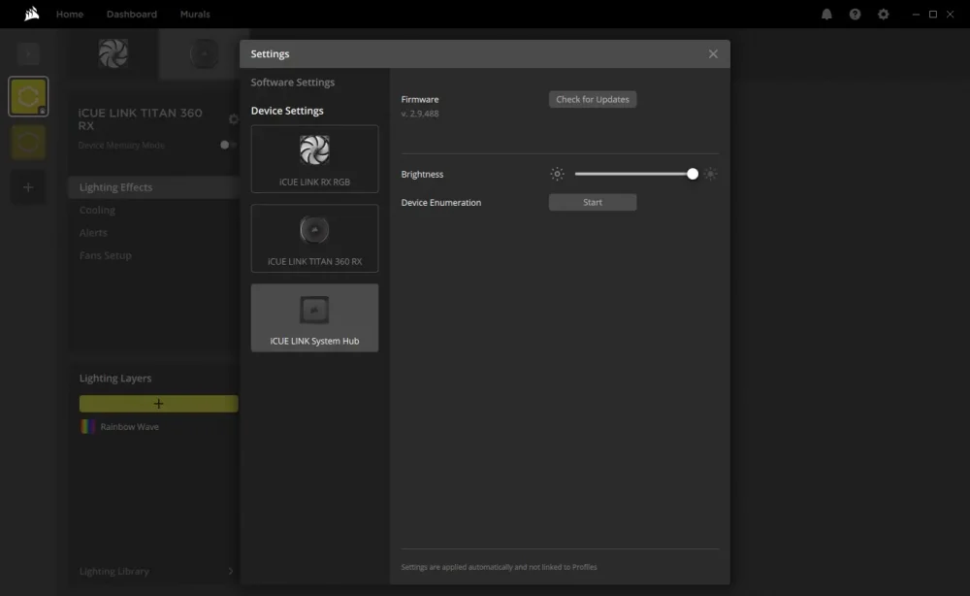The width and height of the screenshot is (970, 596).
Task: Open the global settings gear icon
Action: tap(884, 15)
